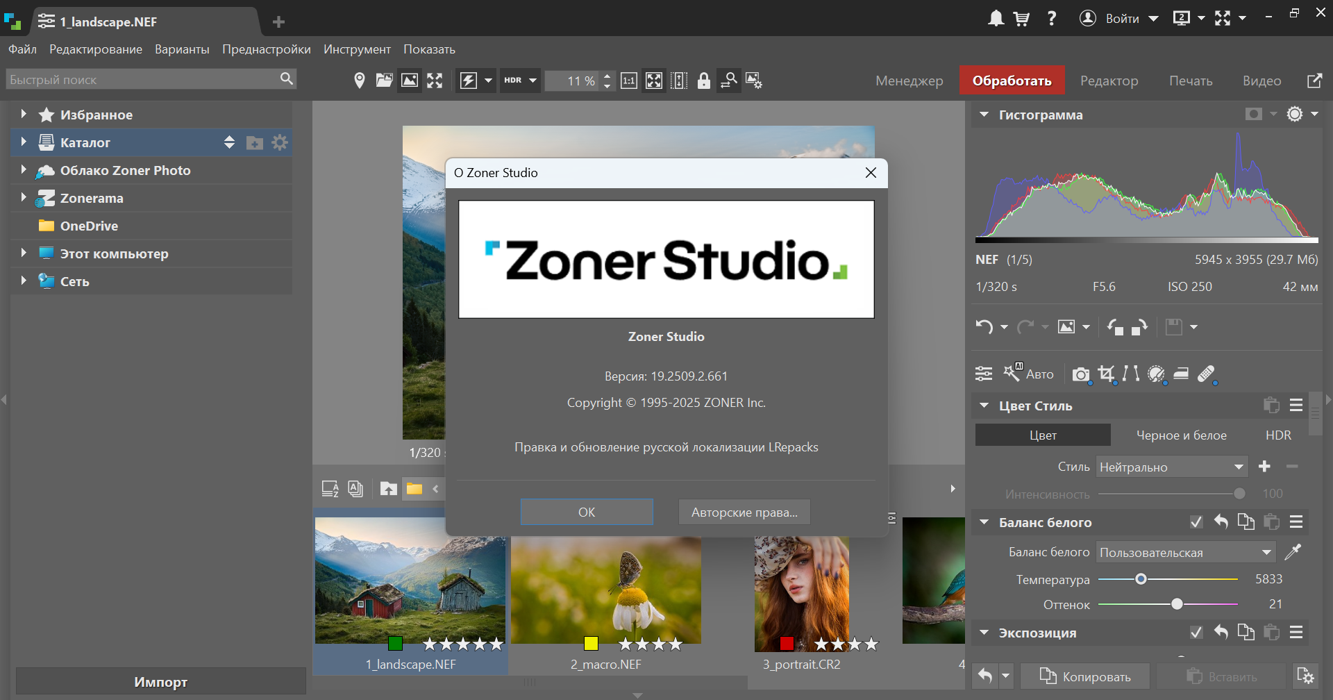Adjust the Температура slider handle
The height and width of the screenshot is (700, 1333).
pyautogui.click(x=1141, y=579)
